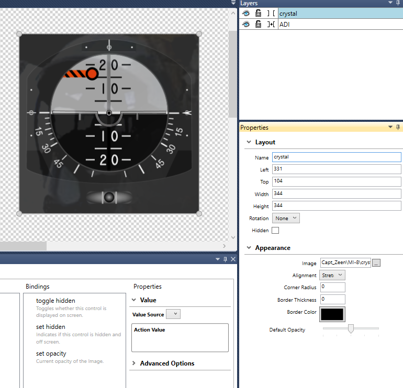Open the Border Color black swatch
This screenshot has height=388, width=403.
coord(332,314)
